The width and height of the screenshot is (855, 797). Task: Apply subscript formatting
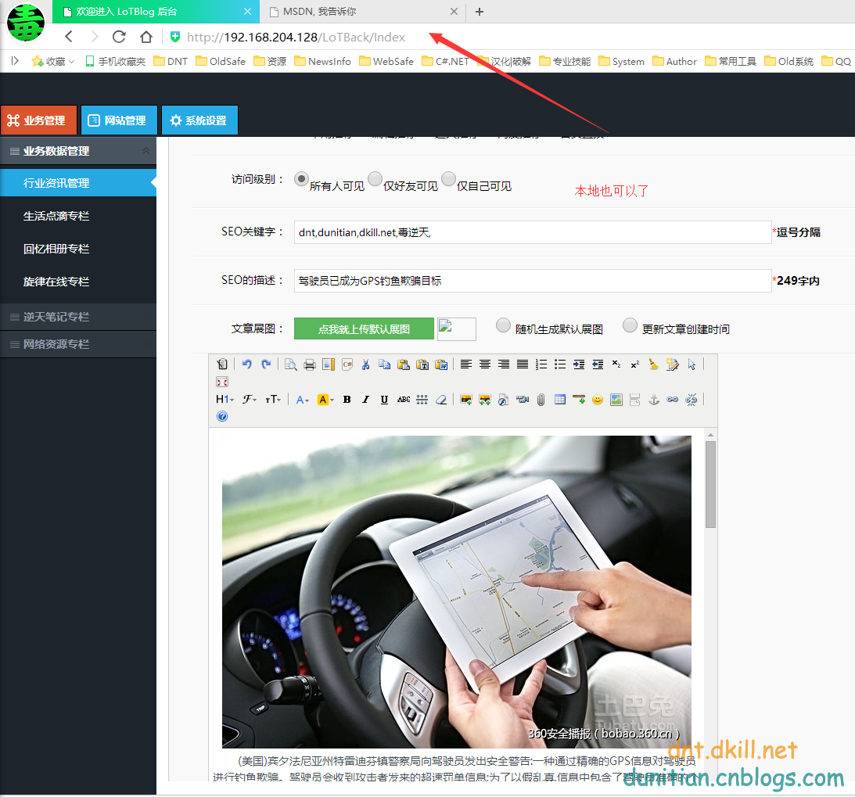[616, 364]
